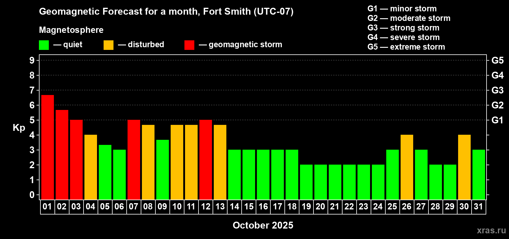Viewport: 509px width, 239px height.
Task: Click the red bar for day 07
Action: click(134, 160)
